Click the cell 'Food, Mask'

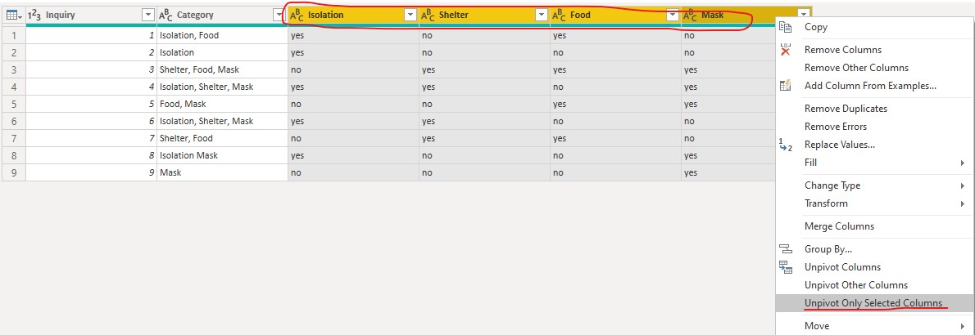coord(222,105)
